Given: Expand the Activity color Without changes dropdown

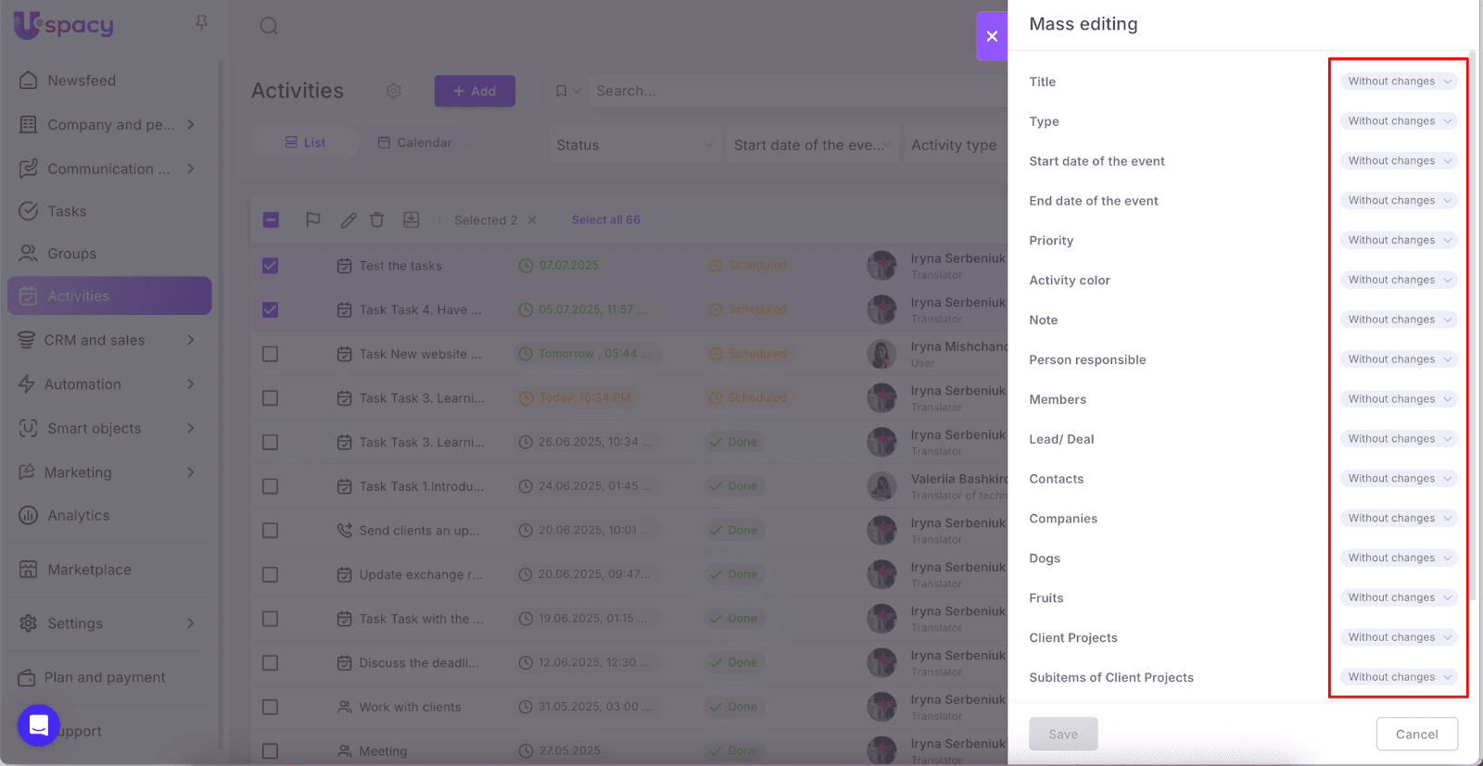Looking at the screenshot, I should tap(1398, 280).
